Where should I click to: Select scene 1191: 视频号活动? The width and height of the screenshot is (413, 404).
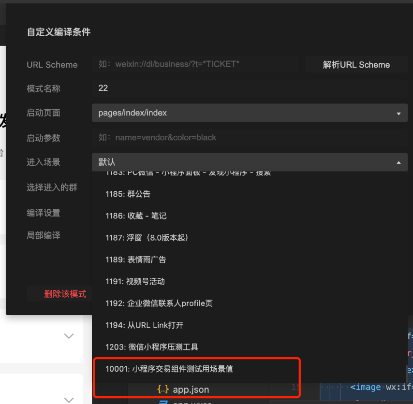point(250,282)
